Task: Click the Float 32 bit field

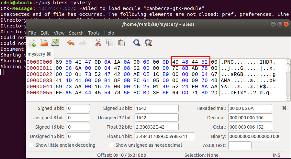Action: 157,127
